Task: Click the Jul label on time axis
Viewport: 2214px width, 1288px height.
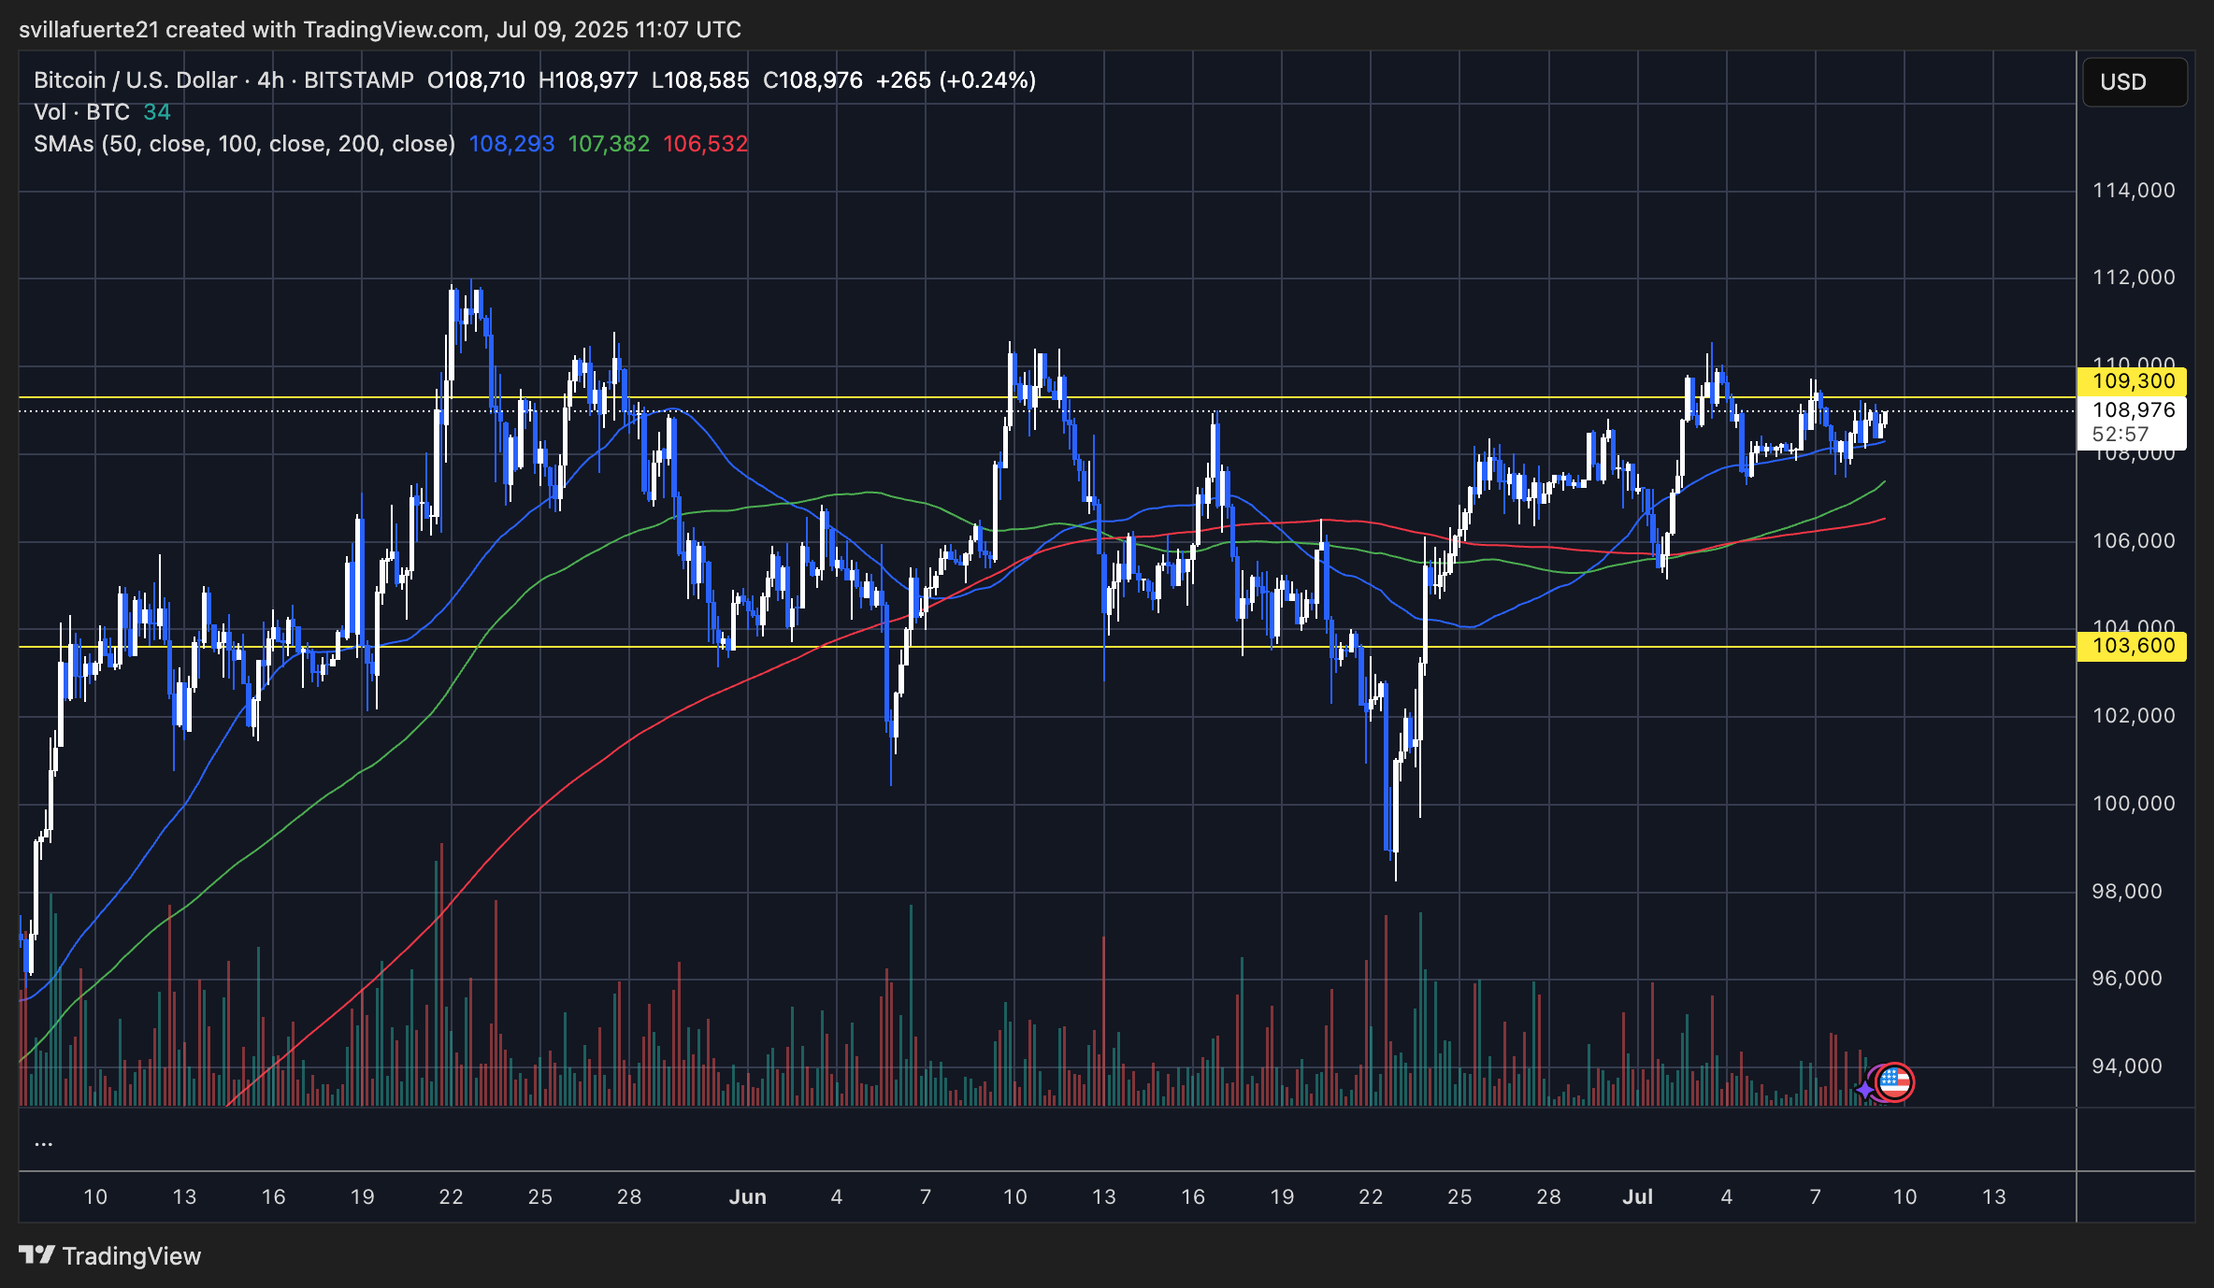Action: (1638, 1197)
